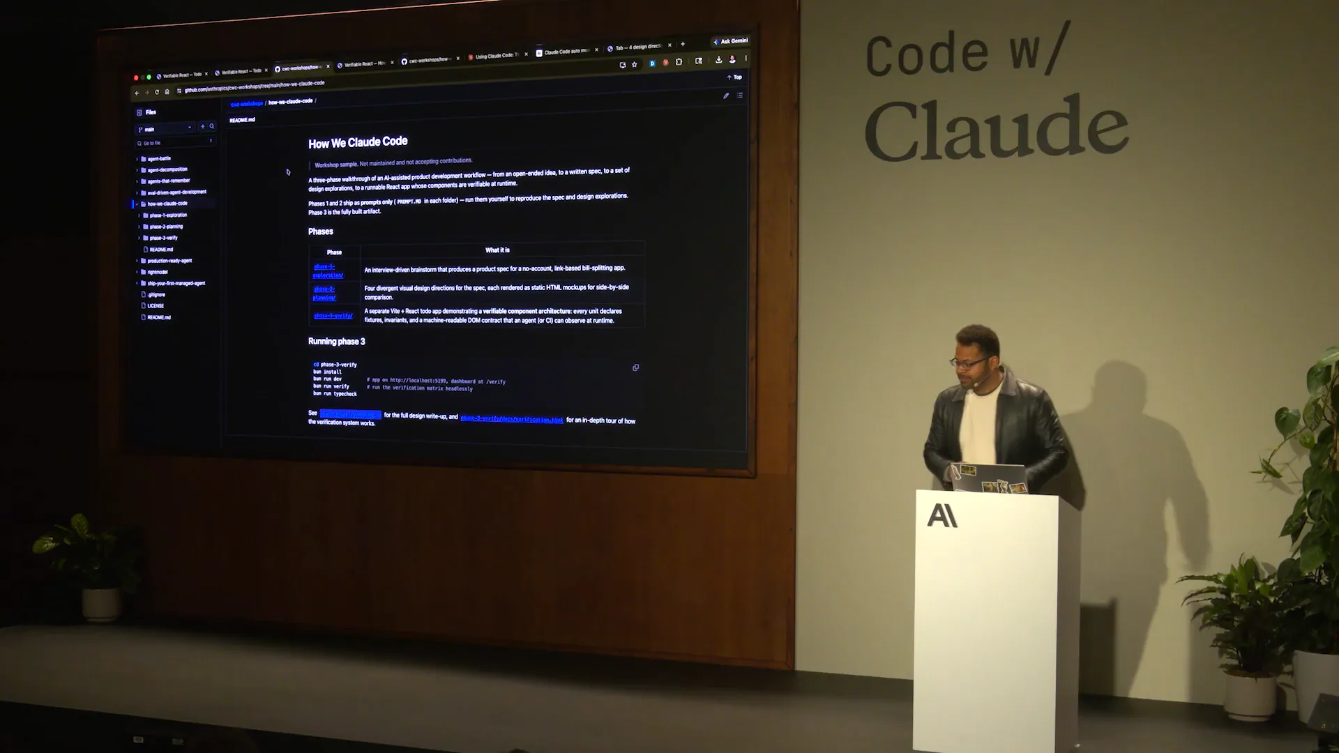Open the browser downloads icon
The width and height of the screenshot is (1339, 753).
click(x=719, y=60)
